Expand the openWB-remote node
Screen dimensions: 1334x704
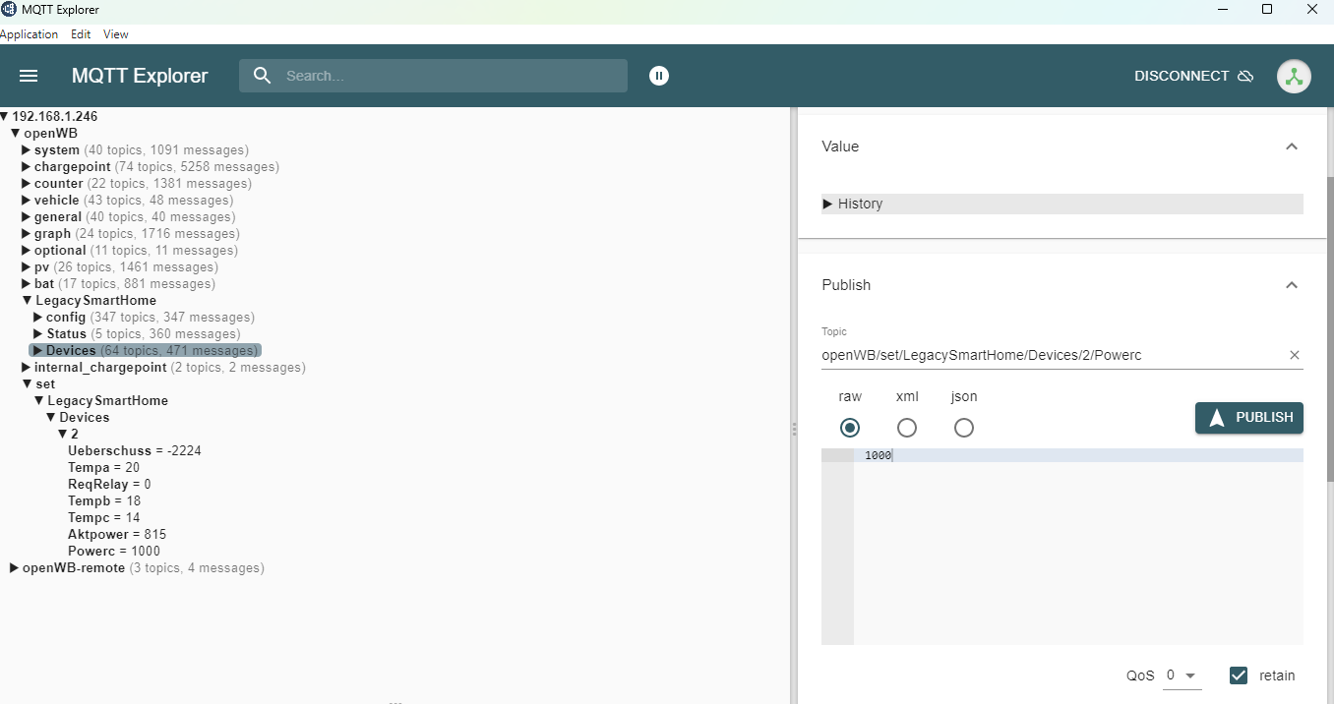click(15, 568)
